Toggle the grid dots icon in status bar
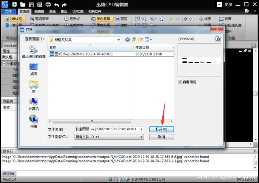This screenshot has height=183, width=259. click(x=116, y=179)
